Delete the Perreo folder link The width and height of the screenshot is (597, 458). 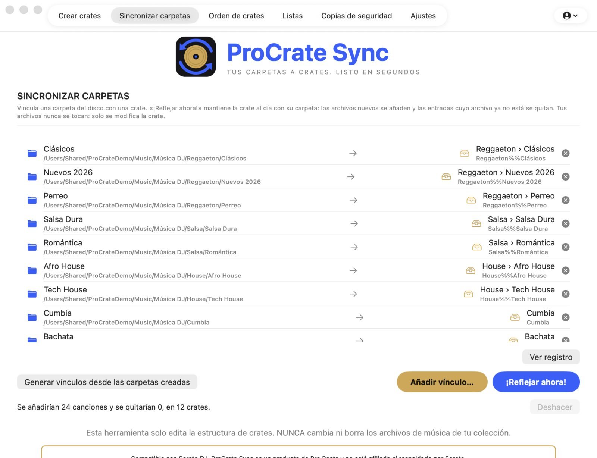pyautogui.click(x=566, y=200)
